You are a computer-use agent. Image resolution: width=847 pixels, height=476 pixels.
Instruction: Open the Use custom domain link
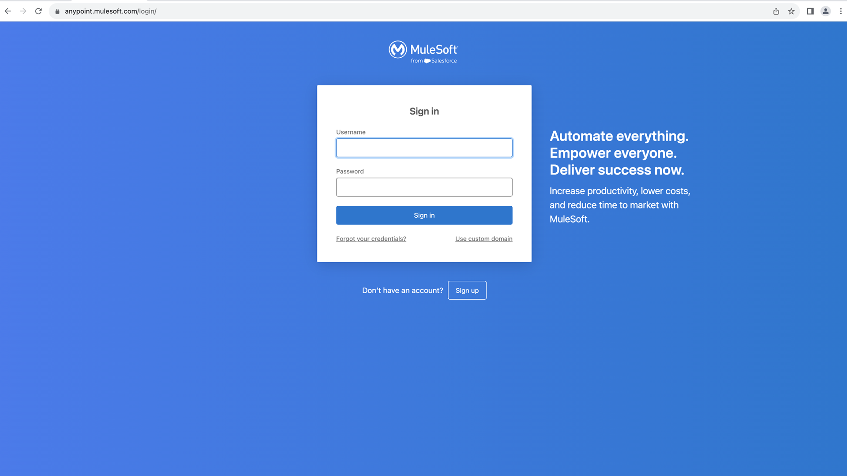483,238
